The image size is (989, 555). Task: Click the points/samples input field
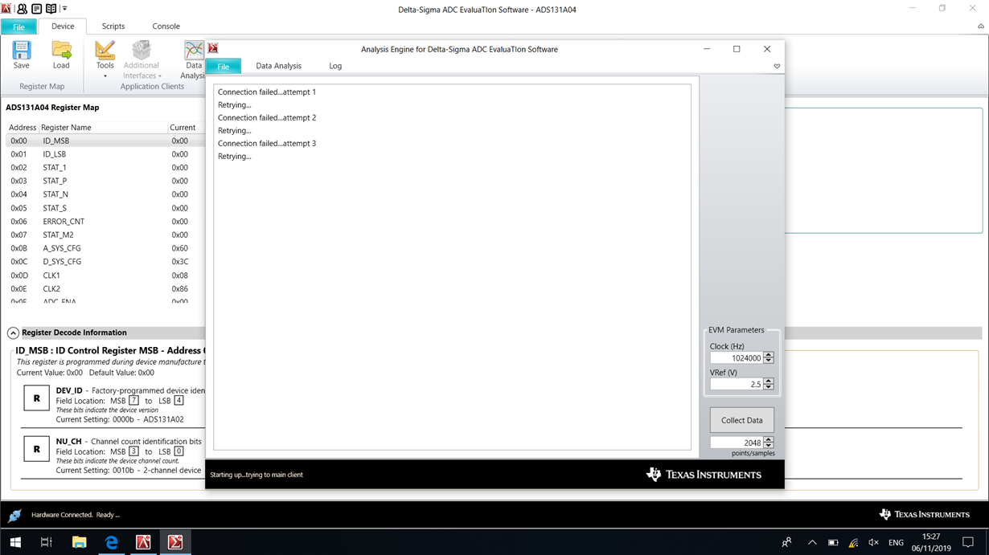pos(736,443)
